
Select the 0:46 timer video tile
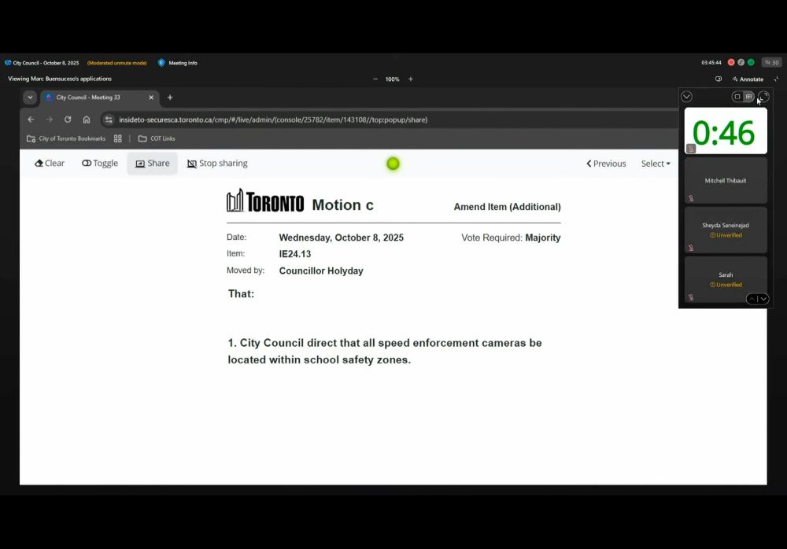click(726, 131)
